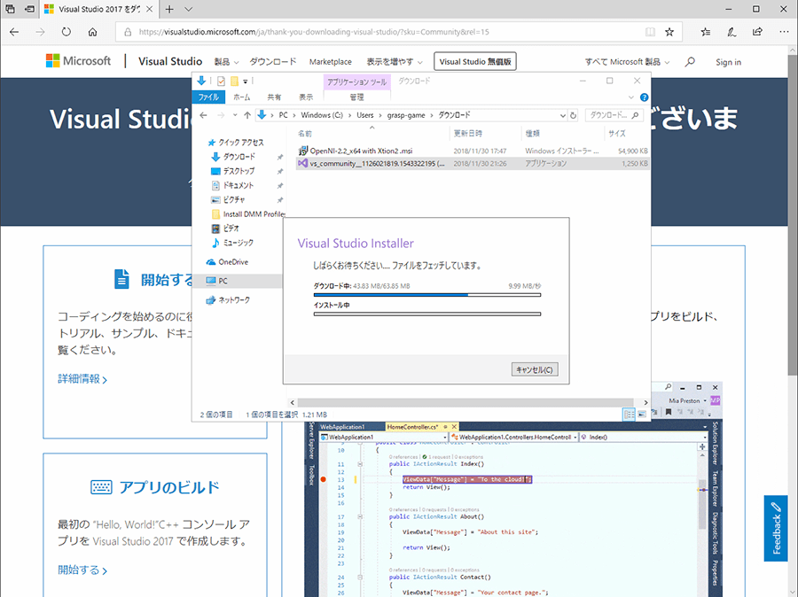
Task: Switch Explorer to large icons view
Action: point(642,414)
